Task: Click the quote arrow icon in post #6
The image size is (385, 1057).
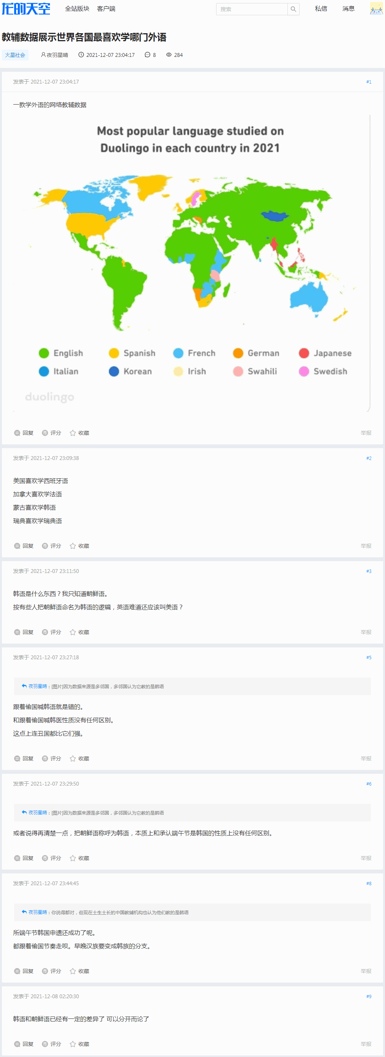Action: click(x=24, y=812)
